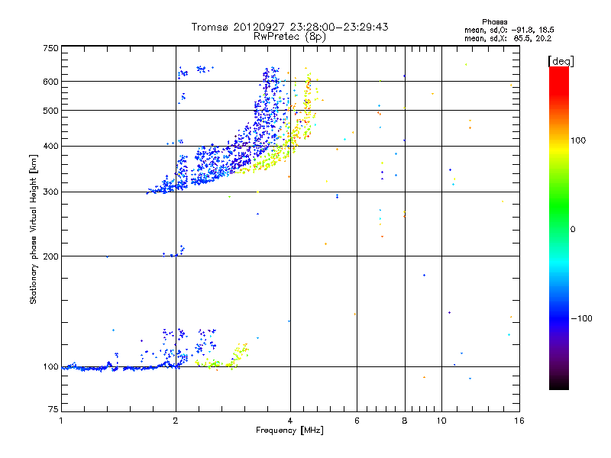
Task: Click the 'Phases' header in the statistics block
Action: coord(494,22)
